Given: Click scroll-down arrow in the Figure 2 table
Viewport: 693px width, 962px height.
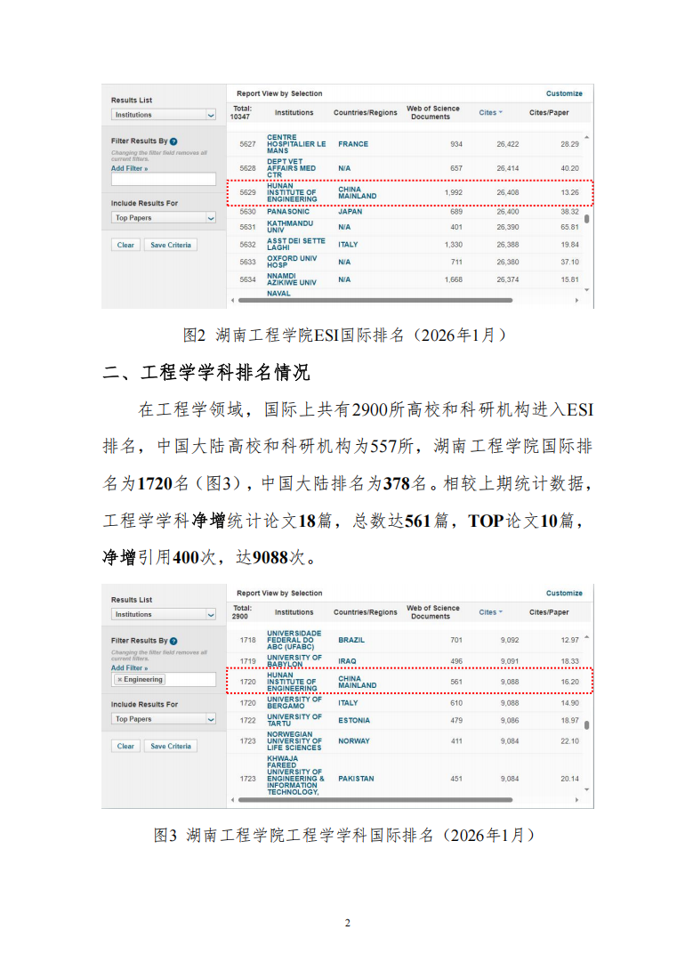Looking at the screenshot, I should 586,290.
